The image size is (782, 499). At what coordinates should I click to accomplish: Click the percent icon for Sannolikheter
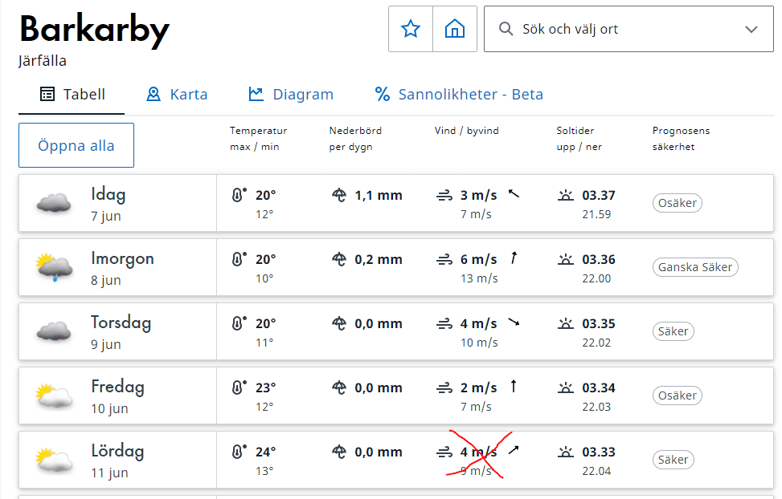pos(383,94)
